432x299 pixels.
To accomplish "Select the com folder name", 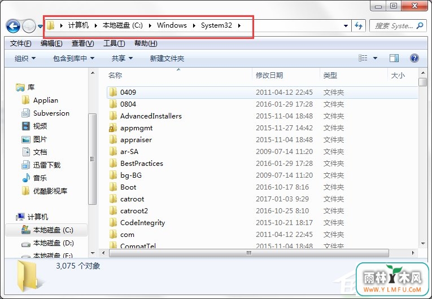I will [127, 235].
